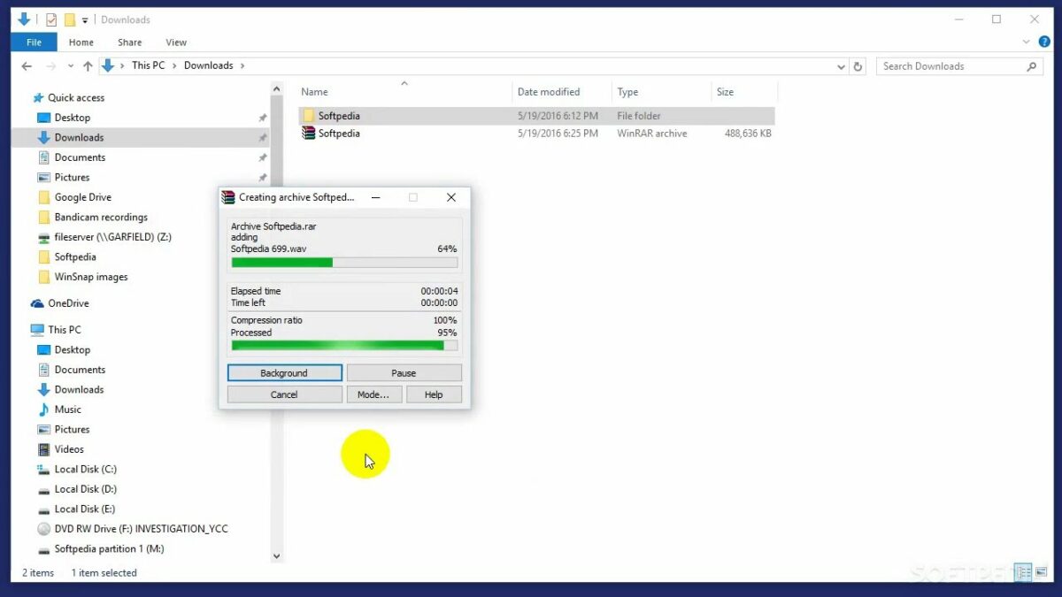Screen dimensions: 1062x597
Task: Open the View ribbon tab
Action: coord(176,42)
